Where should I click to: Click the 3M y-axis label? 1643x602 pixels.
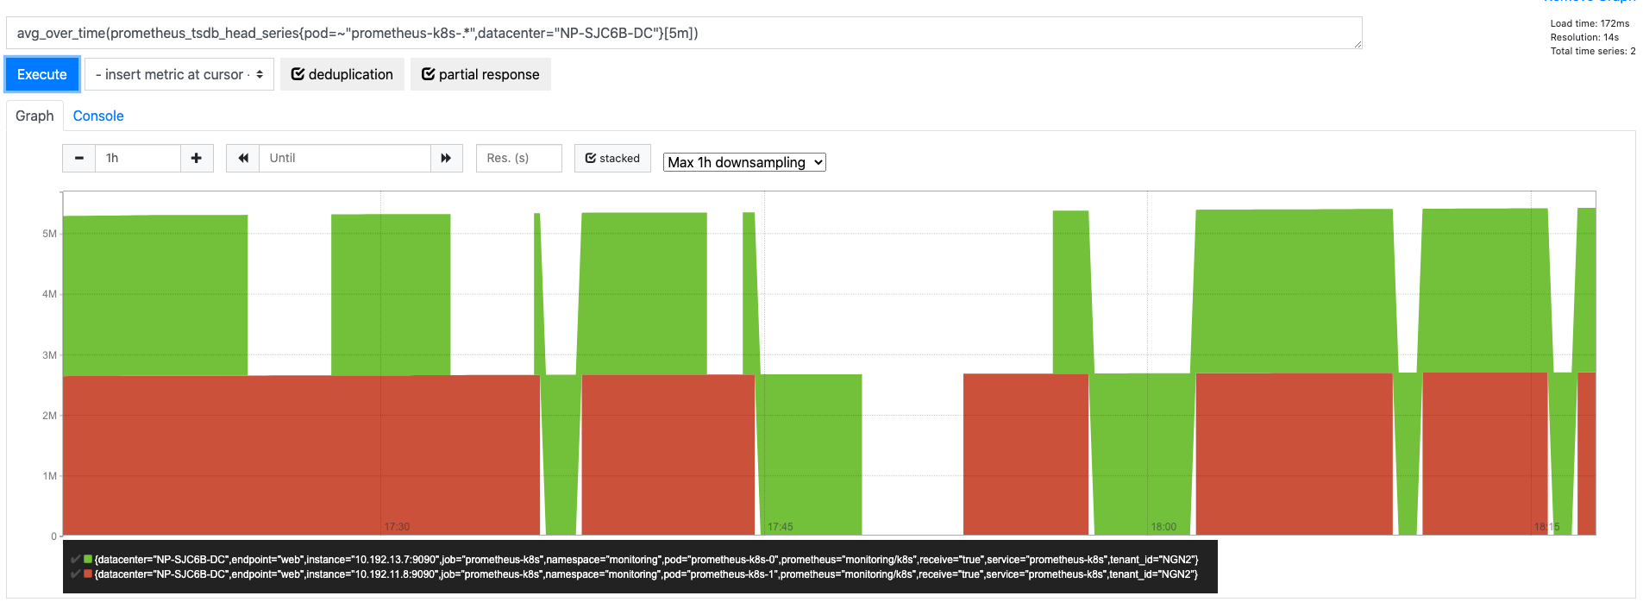click(x=49, y=355)
